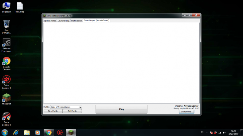The height and width of the screenshot is (136, 243).
Task: Open Windows Media Player from taskbar
Action: point(37,133)
